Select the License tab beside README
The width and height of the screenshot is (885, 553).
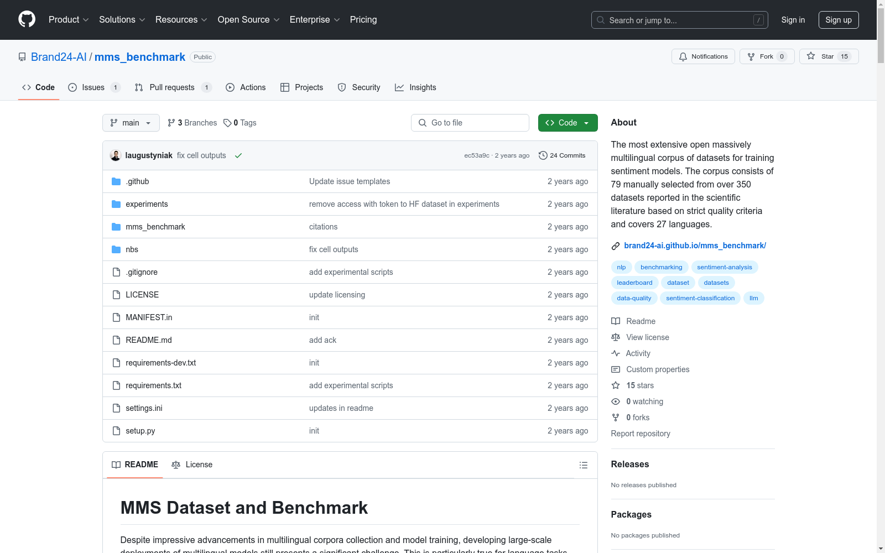coord(192,465)
